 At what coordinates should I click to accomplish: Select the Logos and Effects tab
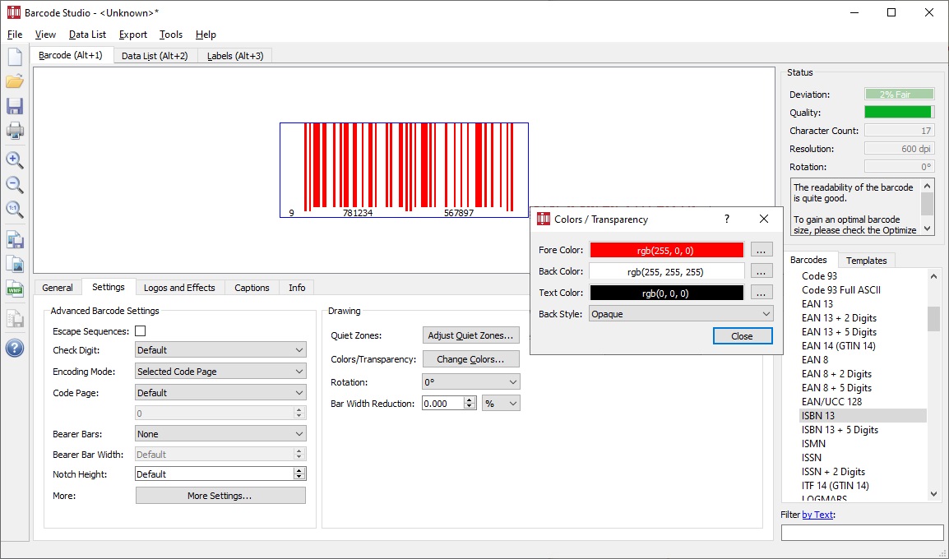pyautogui.click(x=180, y=288)
